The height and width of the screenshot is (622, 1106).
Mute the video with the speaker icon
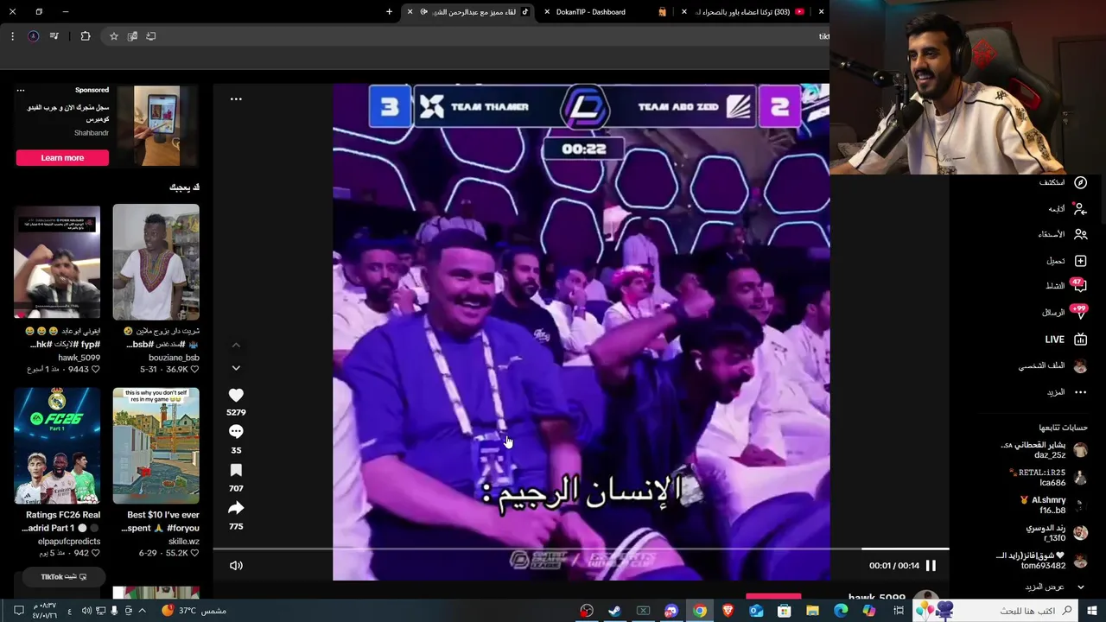point(236,566)
